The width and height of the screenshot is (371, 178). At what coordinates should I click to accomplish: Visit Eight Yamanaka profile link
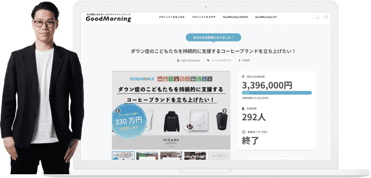[x=190, y=60]
